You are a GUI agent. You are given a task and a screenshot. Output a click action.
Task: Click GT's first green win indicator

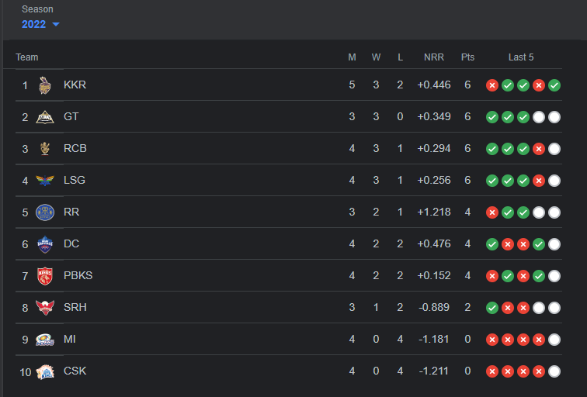[x=492, y=117]
